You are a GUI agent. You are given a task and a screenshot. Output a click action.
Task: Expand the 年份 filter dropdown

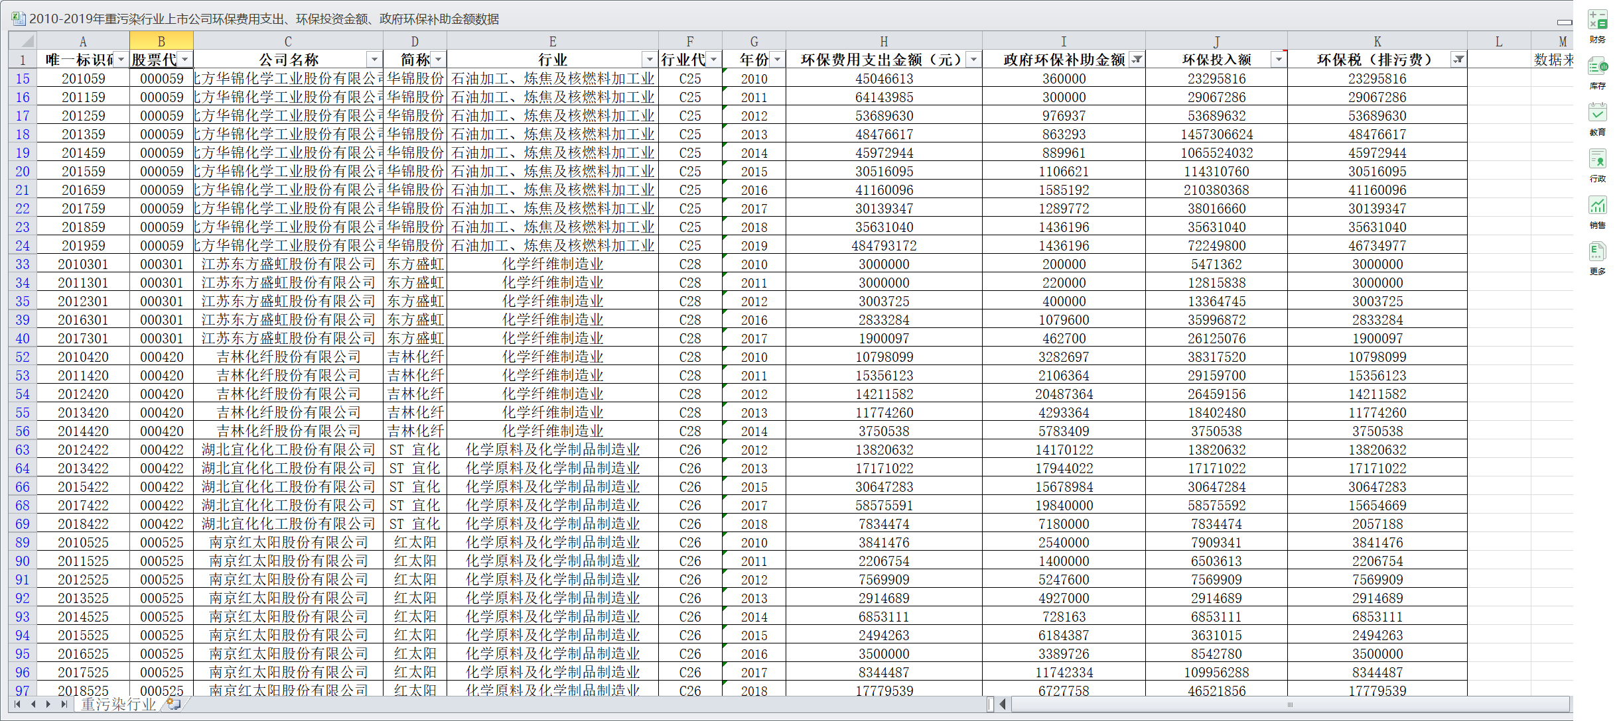click(777, 60)
